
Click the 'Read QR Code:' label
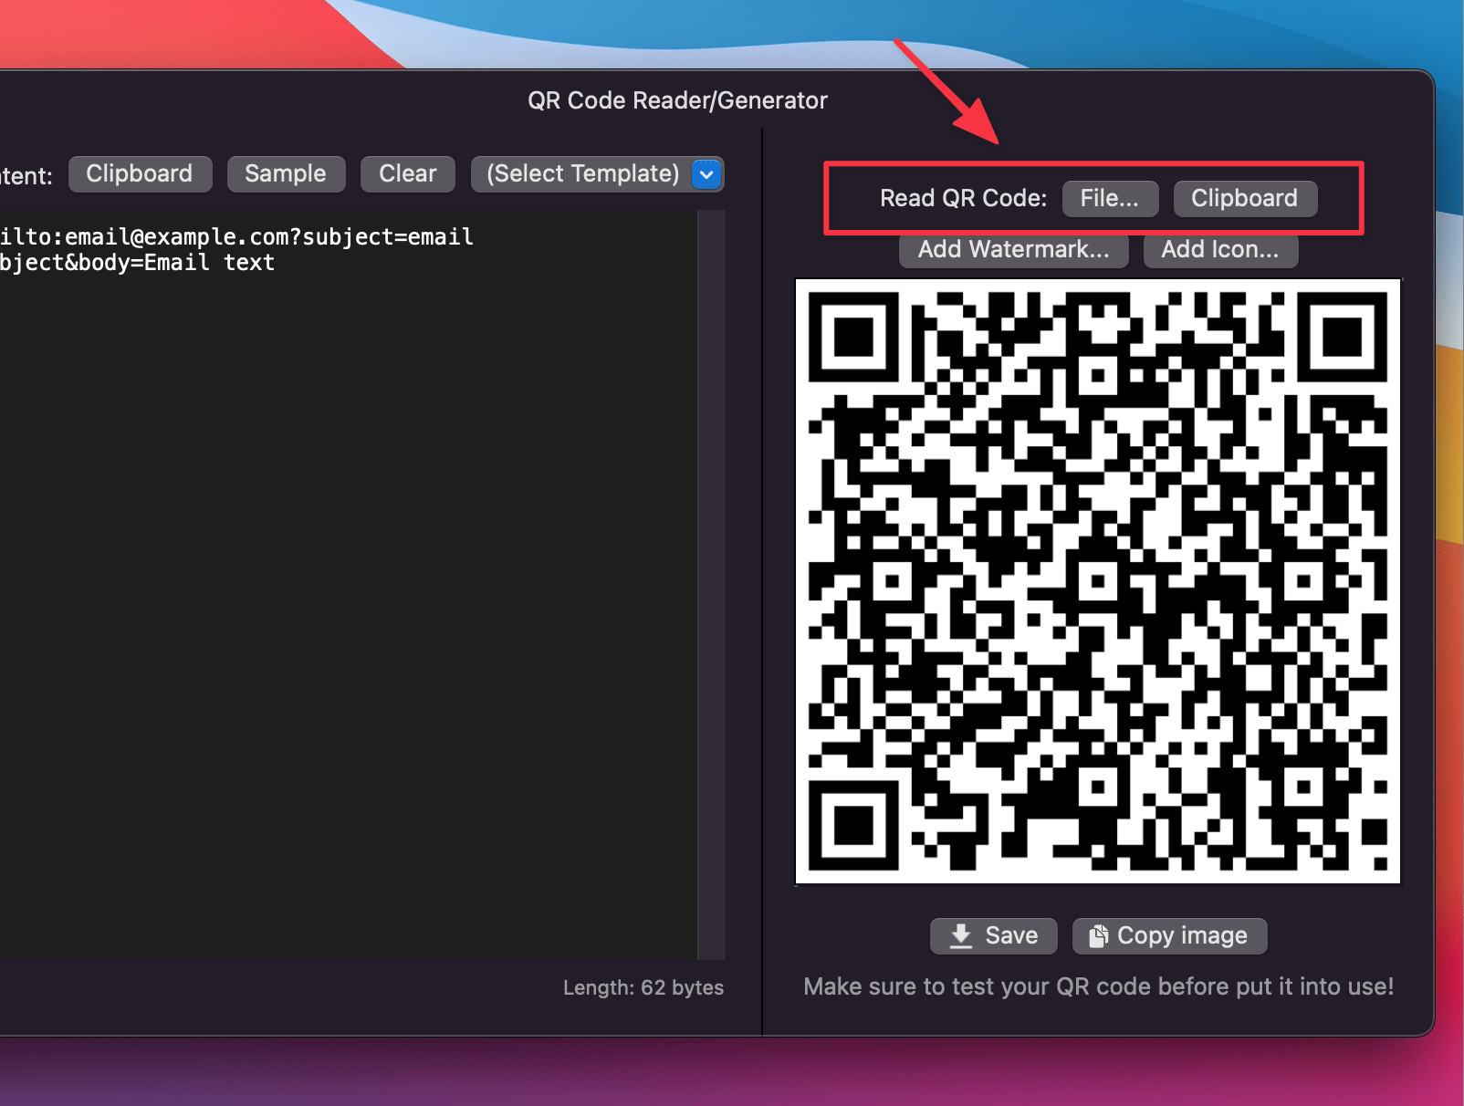pyautogui.click(x=963, y=198)
